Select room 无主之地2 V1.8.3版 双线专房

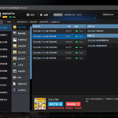pos(59,58)
